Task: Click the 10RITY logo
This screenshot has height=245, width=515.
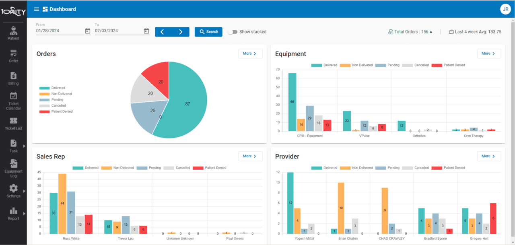Action: 13,11
